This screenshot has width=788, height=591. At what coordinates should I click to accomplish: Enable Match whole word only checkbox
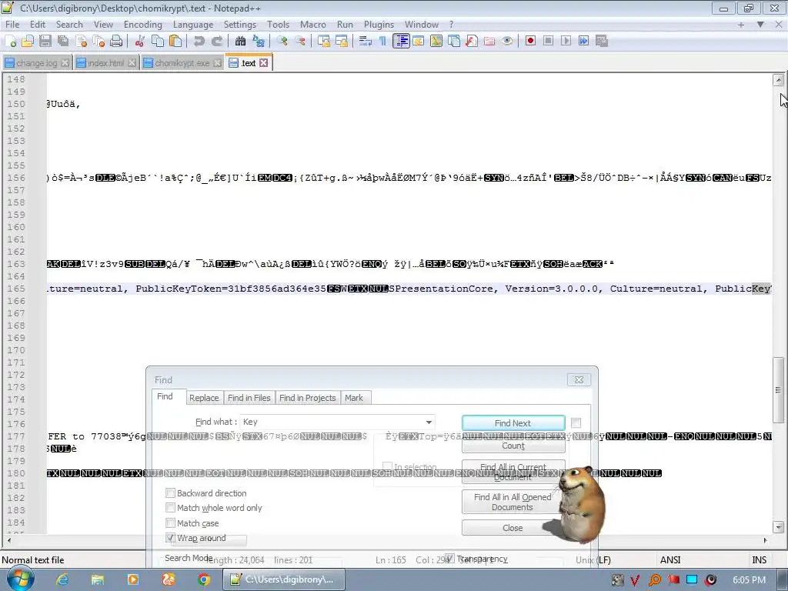pos(170,508)
